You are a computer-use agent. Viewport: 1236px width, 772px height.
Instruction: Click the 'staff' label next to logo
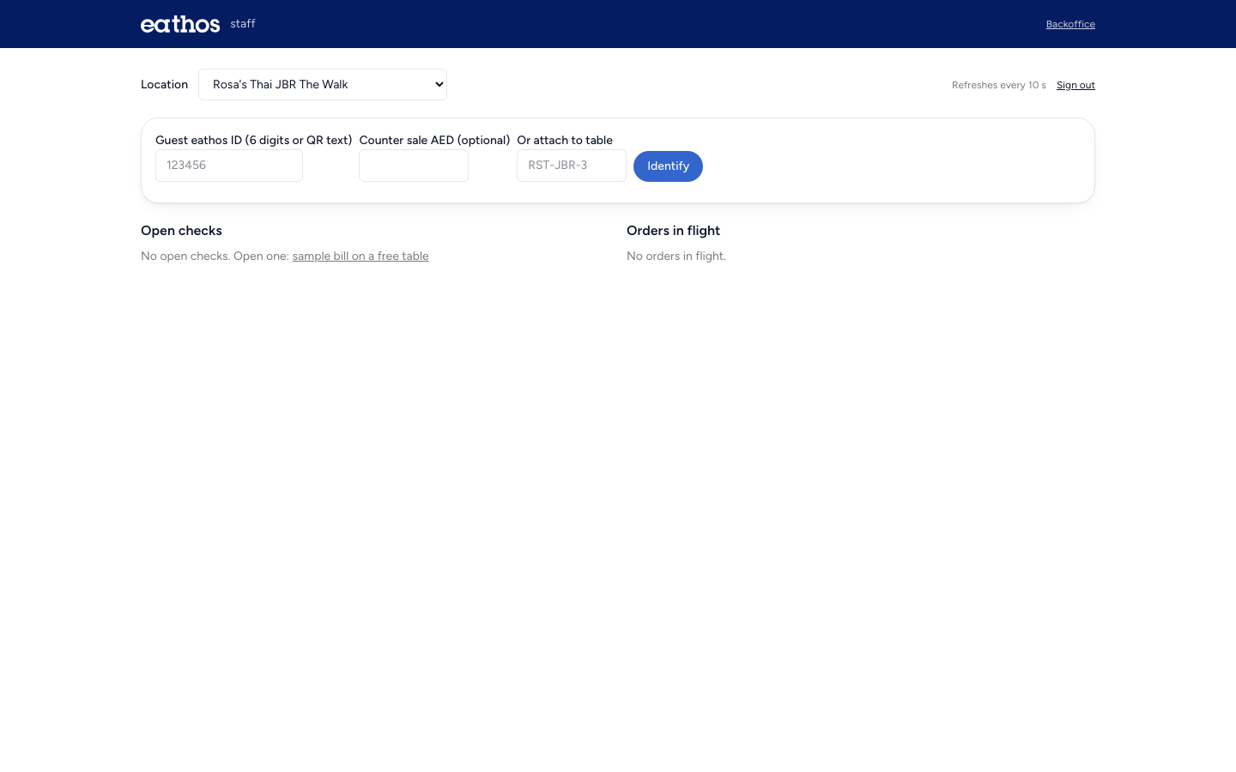pyautogui.click(x=243, y=24)
